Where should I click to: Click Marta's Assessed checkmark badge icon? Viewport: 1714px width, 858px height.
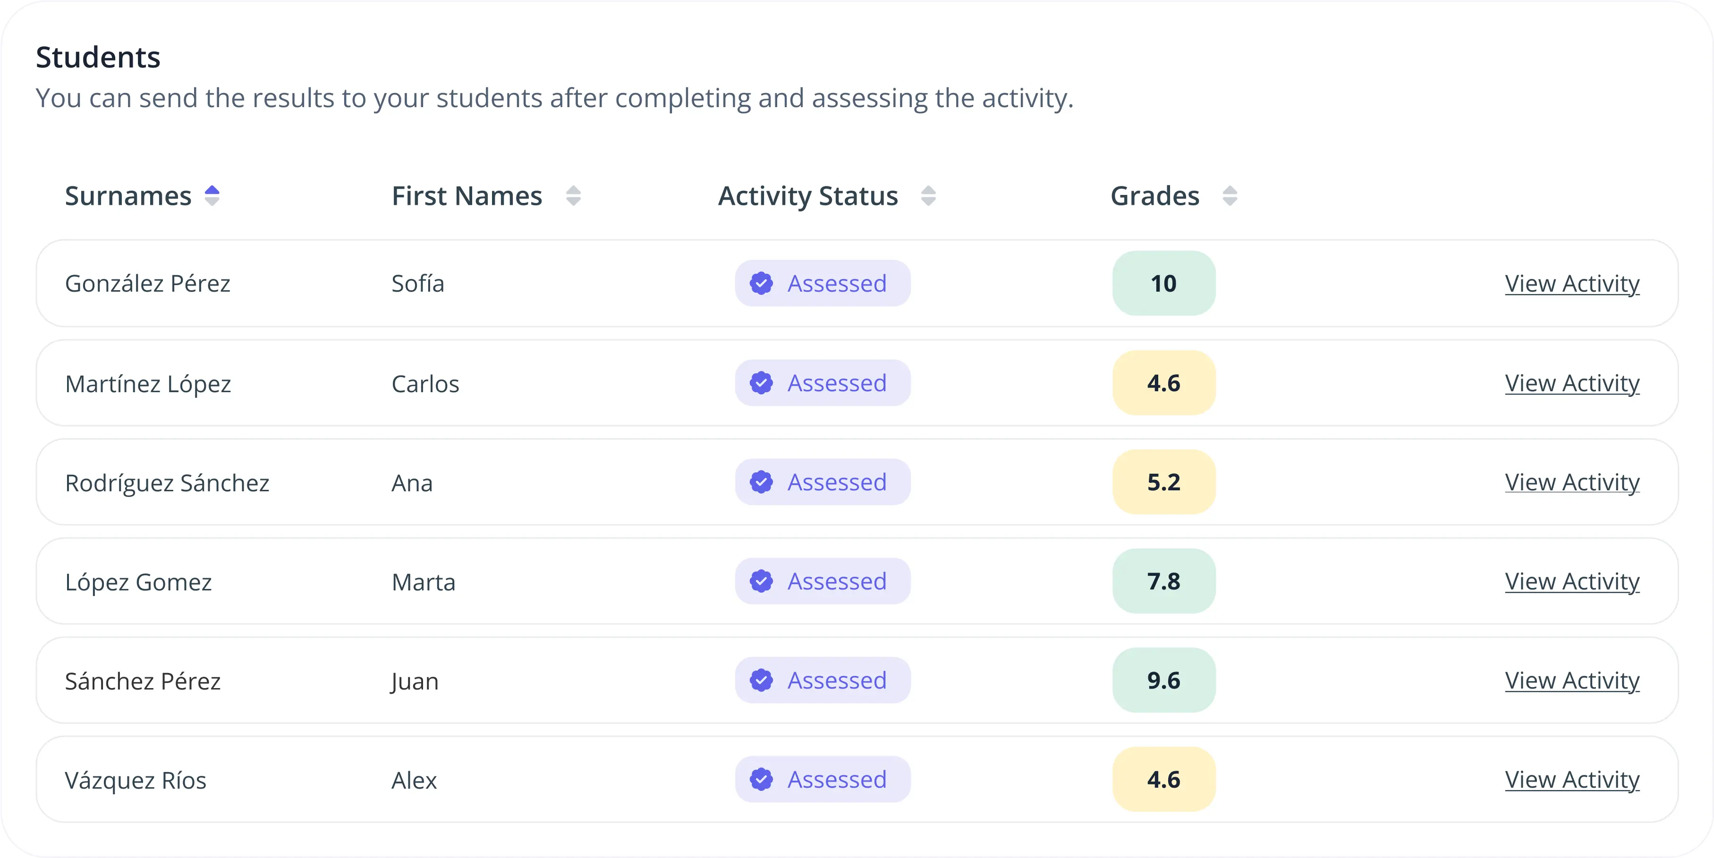click(x=761, y=581)
